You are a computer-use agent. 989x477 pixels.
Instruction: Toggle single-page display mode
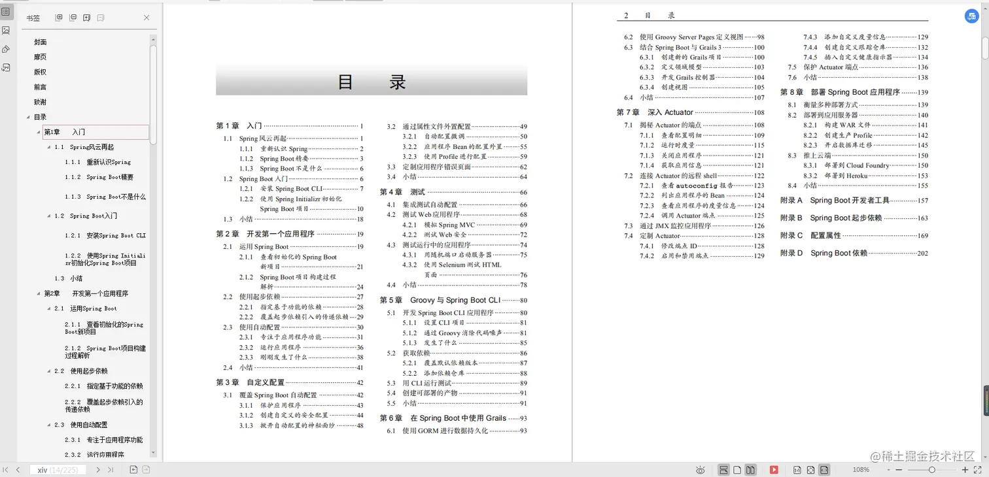tap(737, 469)
